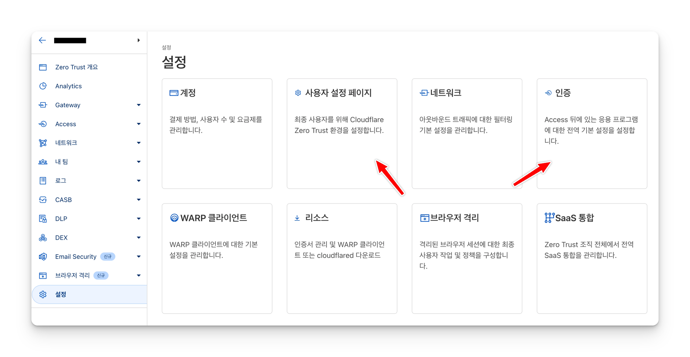
Task: Expand the 로그 submenu arrow
Action: [139, 181]
